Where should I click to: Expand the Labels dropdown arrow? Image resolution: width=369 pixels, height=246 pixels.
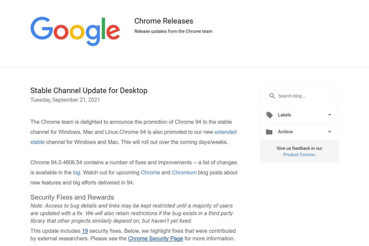pos(330,115)
